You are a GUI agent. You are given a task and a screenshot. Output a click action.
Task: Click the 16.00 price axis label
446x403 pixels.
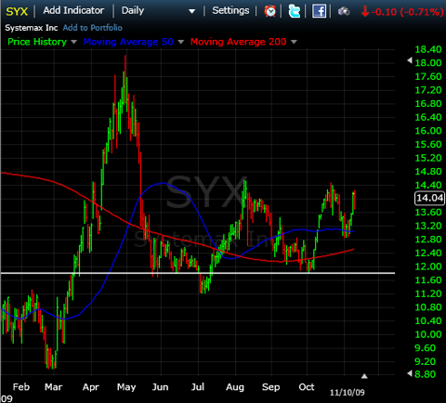point(428,131)
